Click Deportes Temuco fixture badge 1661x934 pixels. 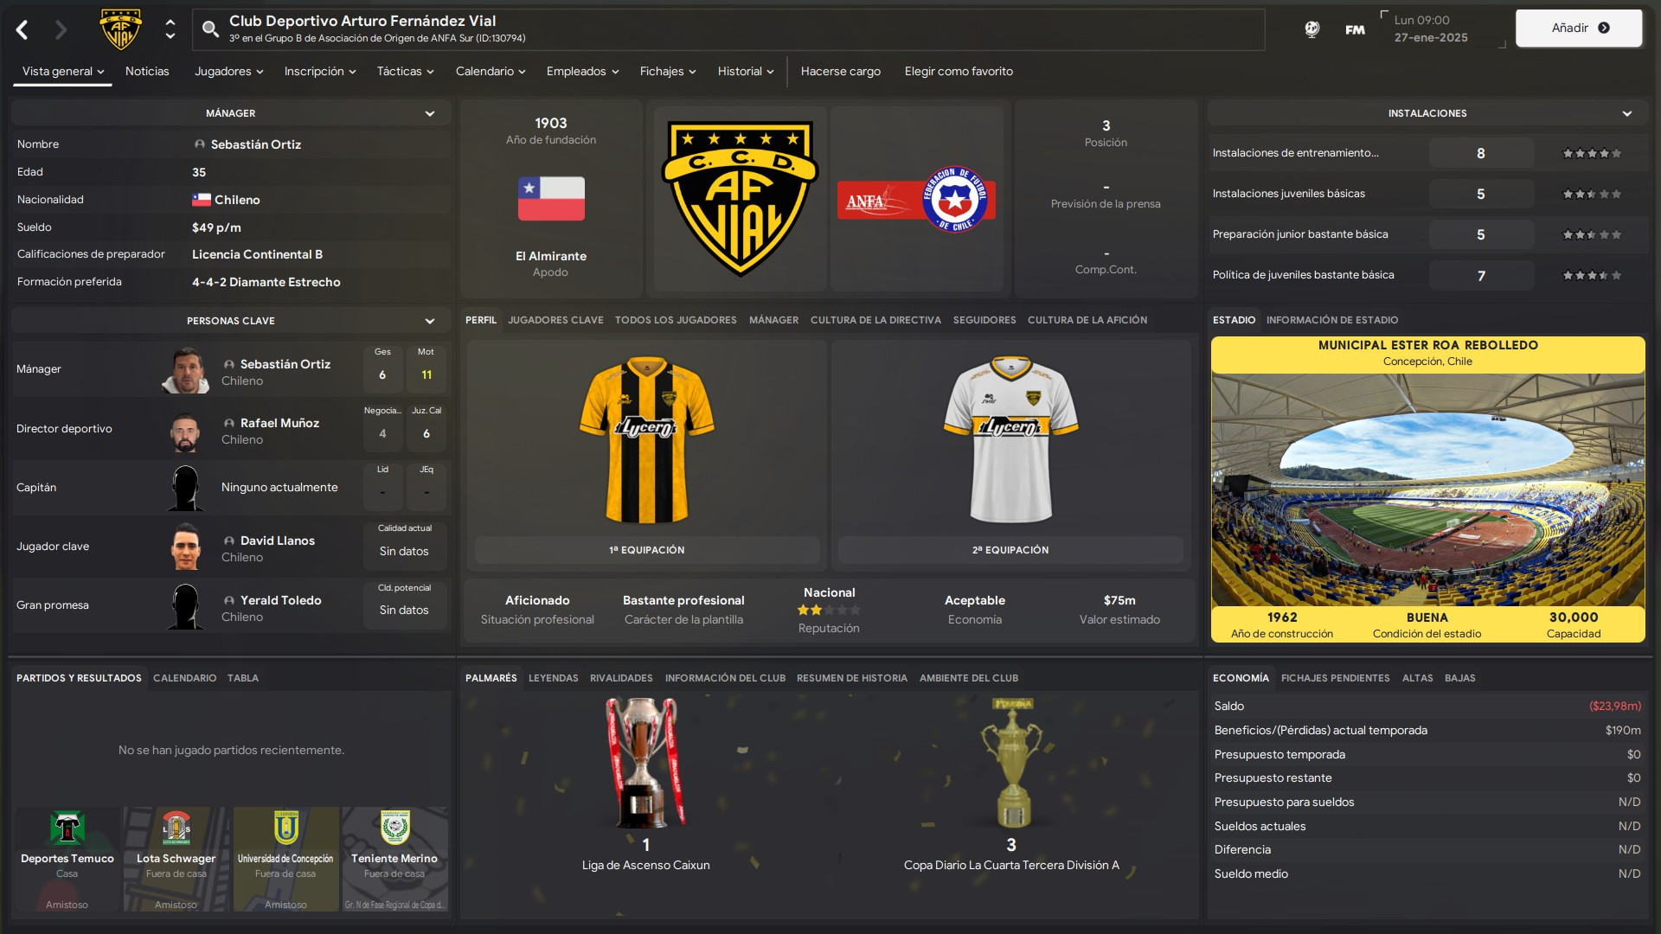tap(67, 828)
